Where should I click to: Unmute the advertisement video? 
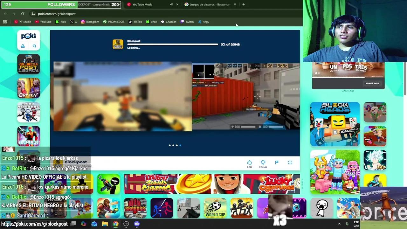pos(317,73)
